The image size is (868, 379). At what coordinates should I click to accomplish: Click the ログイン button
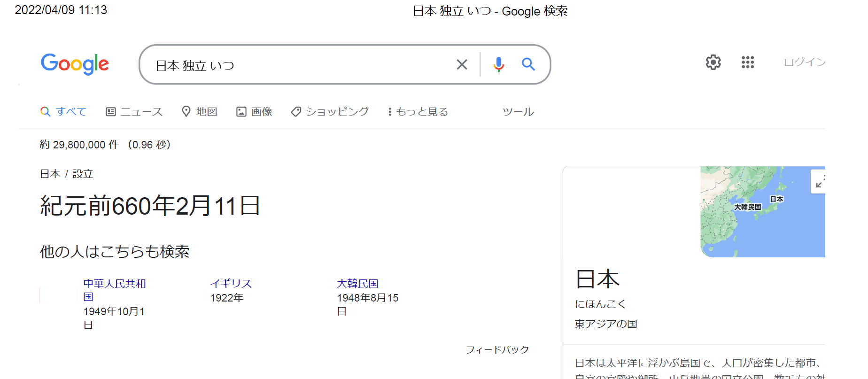804,62
